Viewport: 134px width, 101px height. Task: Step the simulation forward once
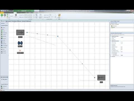[8, 15]
